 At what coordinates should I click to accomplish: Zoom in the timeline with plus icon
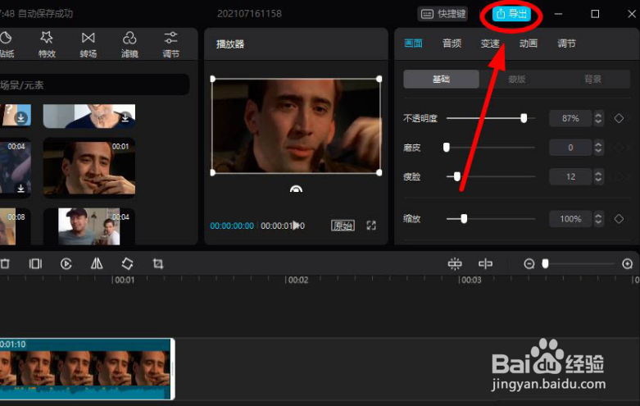point(628,264)
